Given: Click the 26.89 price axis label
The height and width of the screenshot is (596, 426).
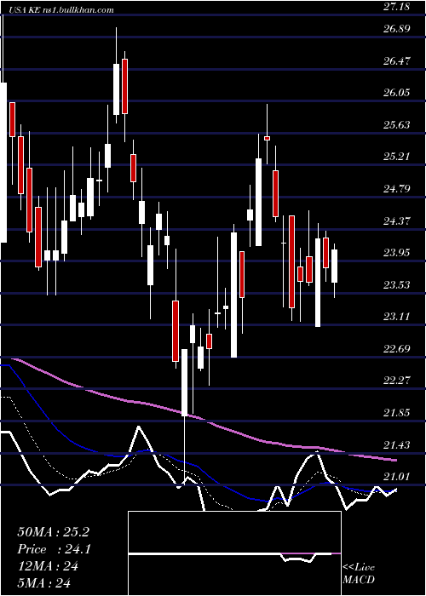Looking at the screenshot, I should point(397,28).
